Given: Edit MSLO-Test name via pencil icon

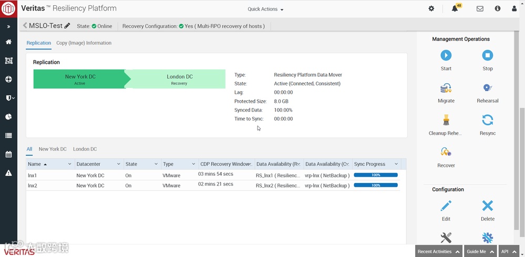Looking at the screenshot, I should click(x=67, y=25).
